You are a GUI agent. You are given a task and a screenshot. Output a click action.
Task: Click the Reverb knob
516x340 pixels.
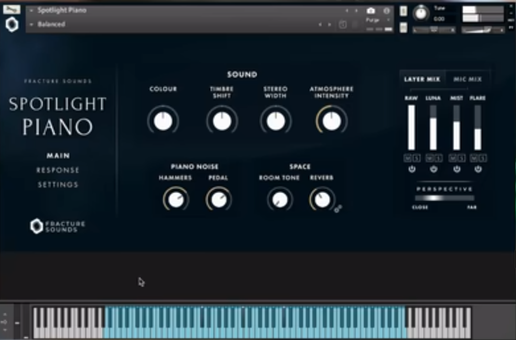pos(322,199)
